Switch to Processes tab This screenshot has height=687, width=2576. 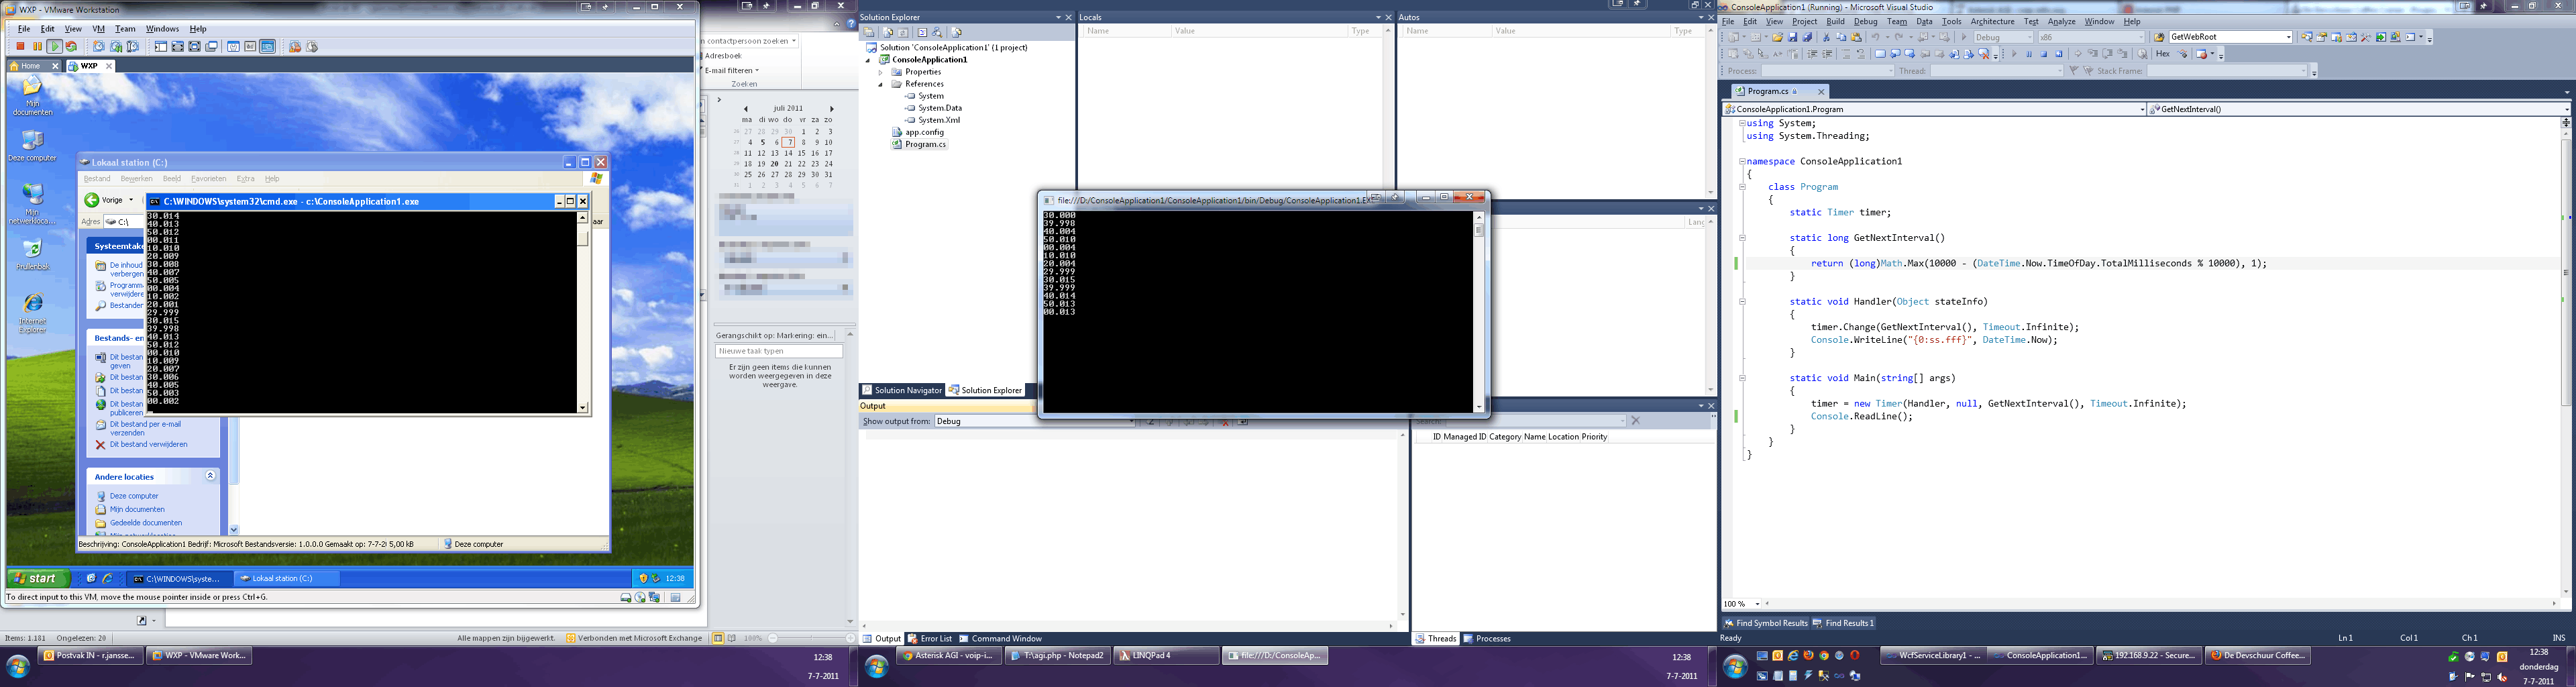coord(1487,639)
